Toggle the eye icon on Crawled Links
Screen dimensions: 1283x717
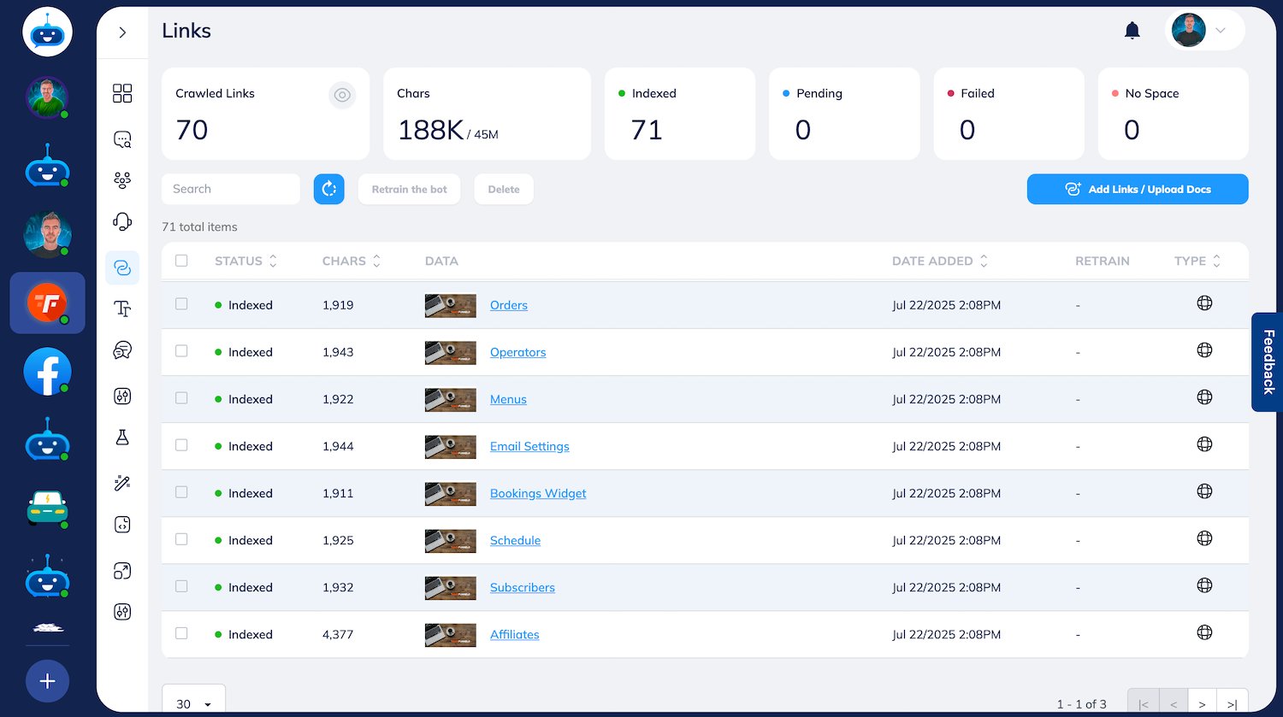click(x=342, y=95)
